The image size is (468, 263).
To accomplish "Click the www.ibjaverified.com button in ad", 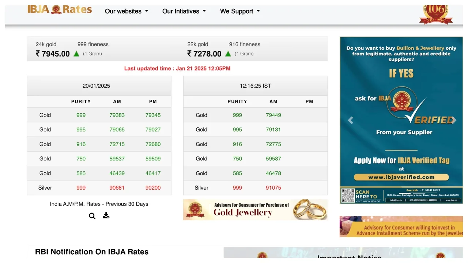I will 401,177.
